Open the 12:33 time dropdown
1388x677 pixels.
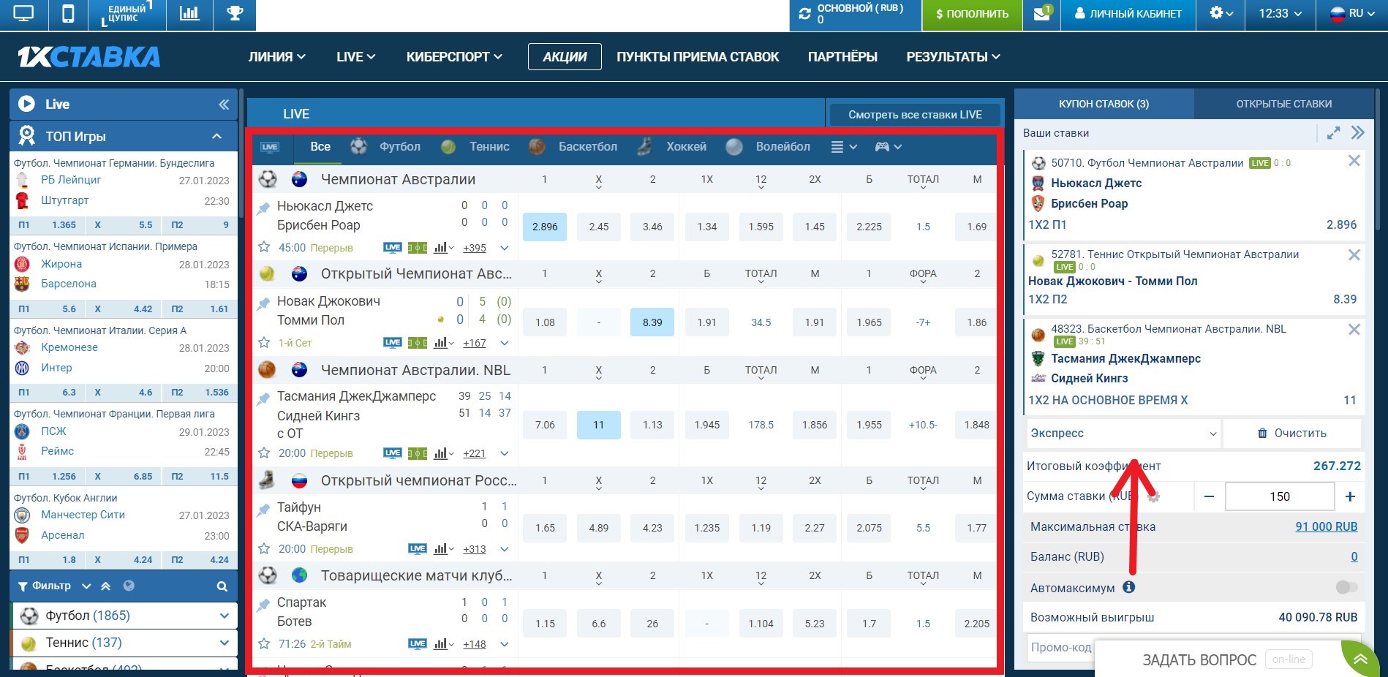[x=1280, y=14]
